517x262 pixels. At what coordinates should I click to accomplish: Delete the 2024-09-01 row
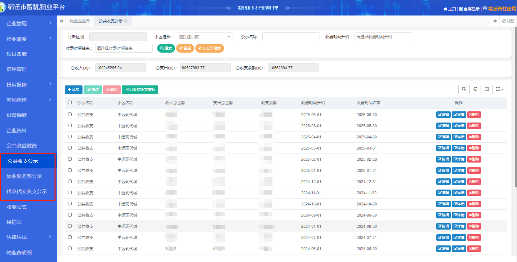(x=474, y=215)
